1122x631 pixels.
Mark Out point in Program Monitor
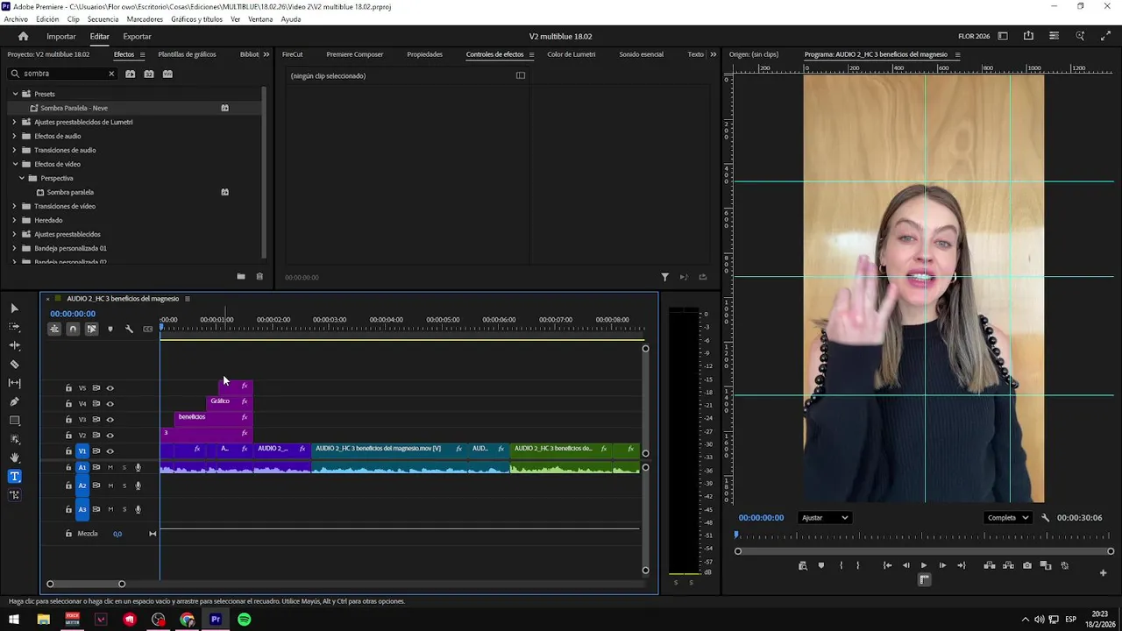pos(858,565)
